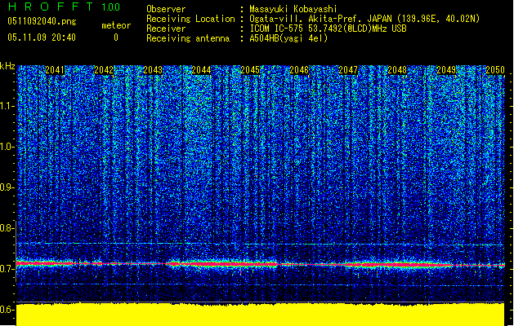Click the filename 0511092040.png
The width and height of the screenshot is (514, 326).
click(42, 21)
